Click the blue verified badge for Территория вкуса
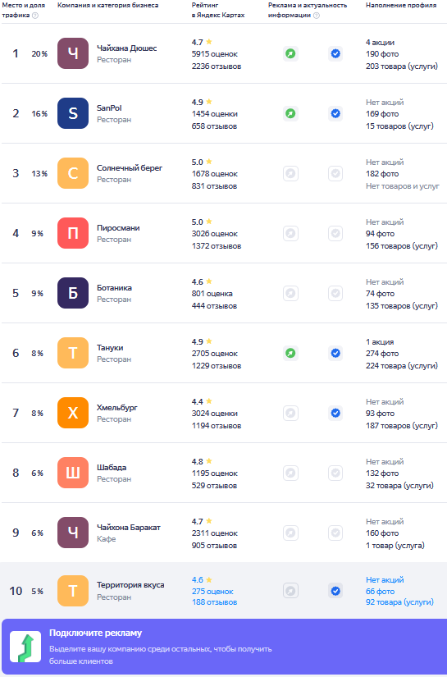The height and width of the screenshot is (677, 447). (335, 591)
